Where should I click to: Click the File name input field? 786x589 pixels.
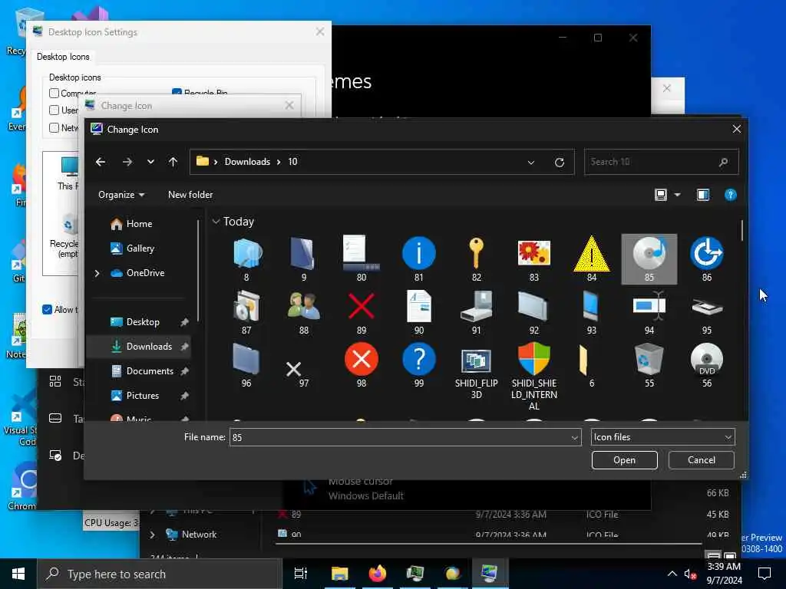coord(399,438)
